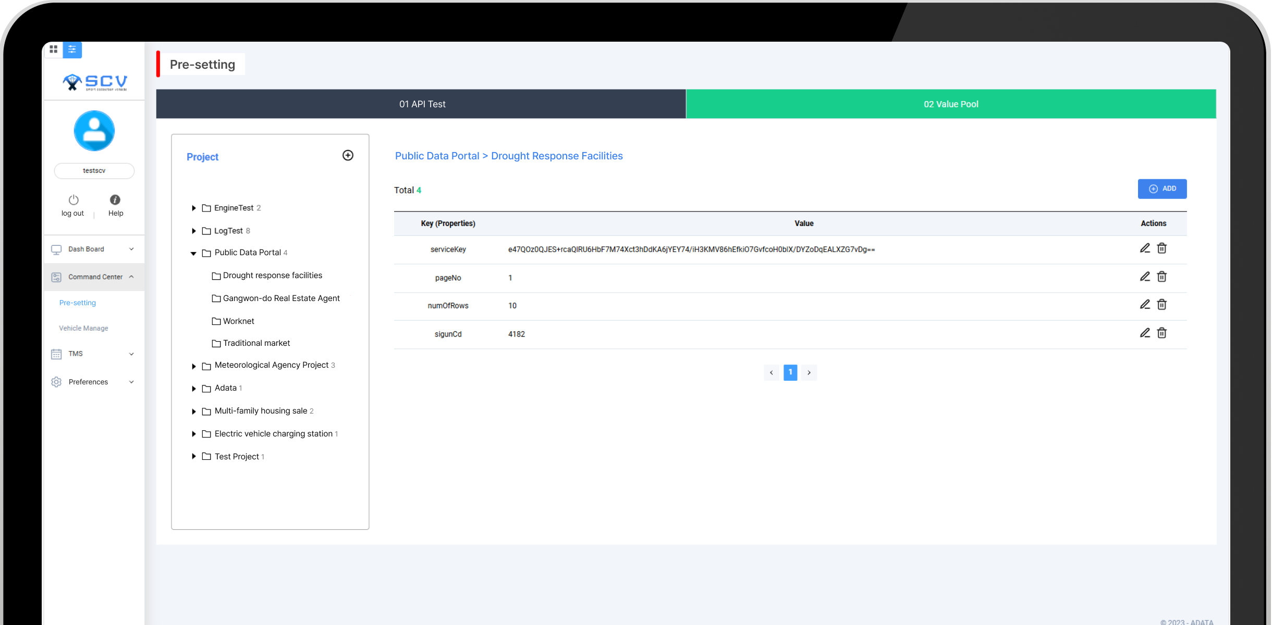Click the sliders settings icon in sidebar header
Image resolution: width=1272 pixels, height=625 pixels.
point(72,49)
